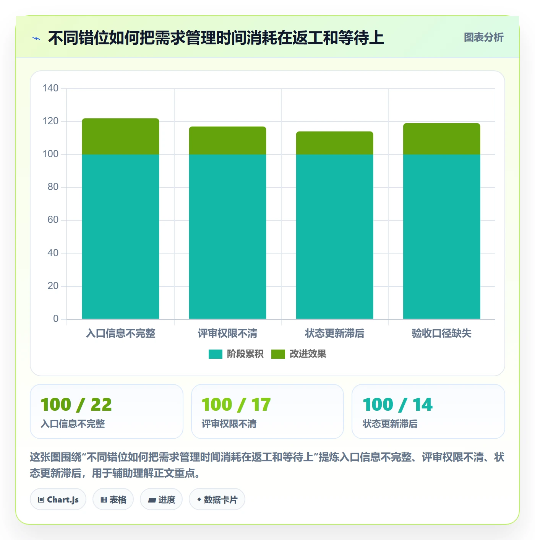Select the teal bar for 验收口径缺失
This screenshot has height=540, width=535.
(x=441, y=237)
